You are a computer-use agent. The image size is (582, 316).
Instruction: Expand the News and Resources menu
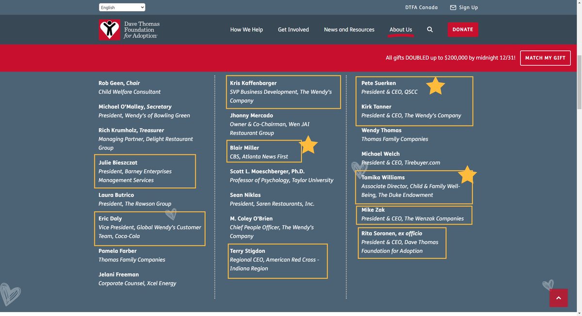[x=349, y=30]
